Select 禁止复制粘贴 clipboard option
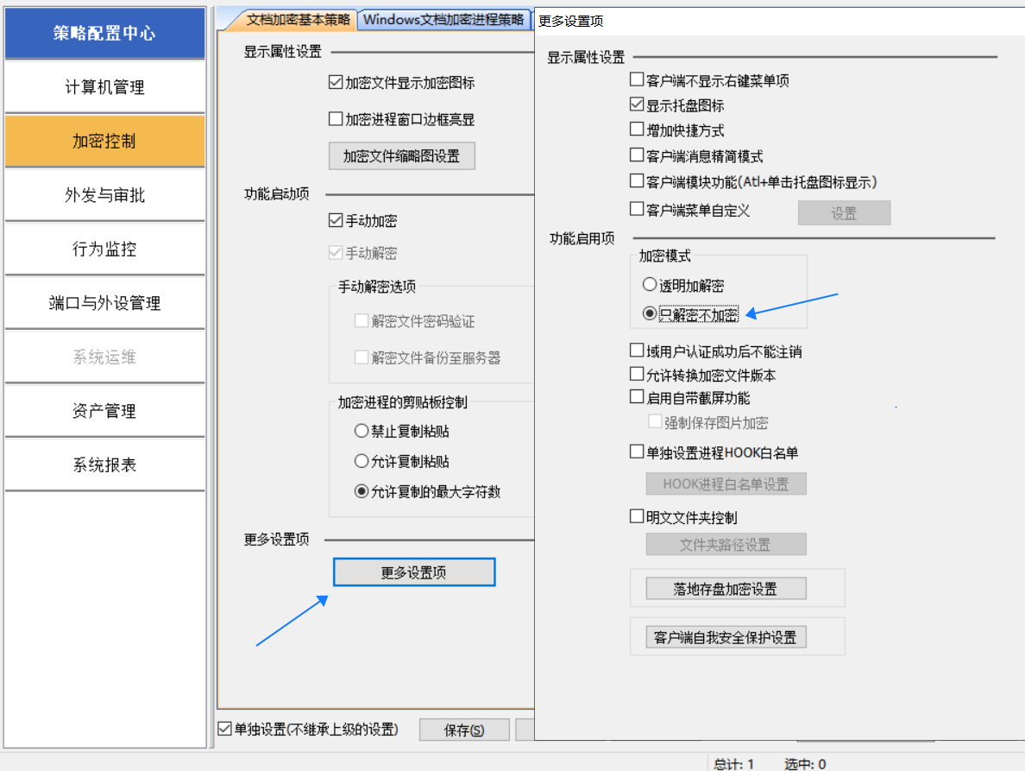 362,431
